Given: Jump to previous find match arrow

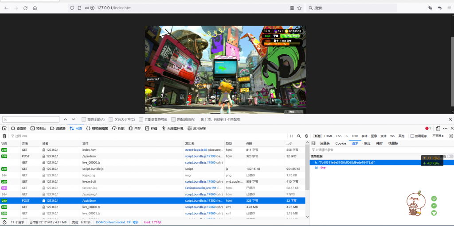Looking at the screenshot, I should point(66,119).
